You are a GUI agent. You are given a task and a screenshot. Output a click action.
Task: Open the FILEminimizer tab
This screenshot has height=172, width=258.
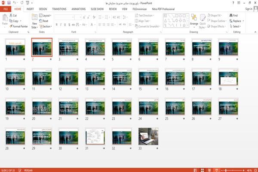(x=139, y=9)
